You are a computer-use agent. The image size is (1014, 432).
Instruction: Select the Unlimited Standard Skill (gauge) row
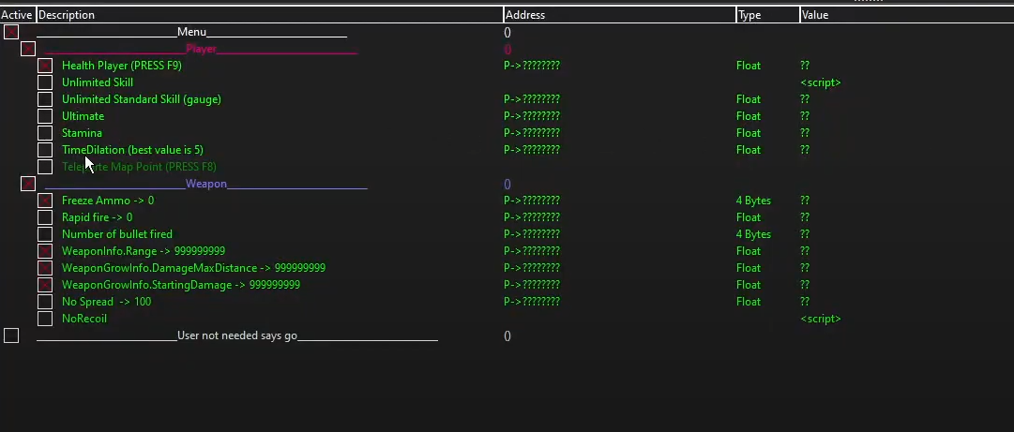(x=141, y=99)
